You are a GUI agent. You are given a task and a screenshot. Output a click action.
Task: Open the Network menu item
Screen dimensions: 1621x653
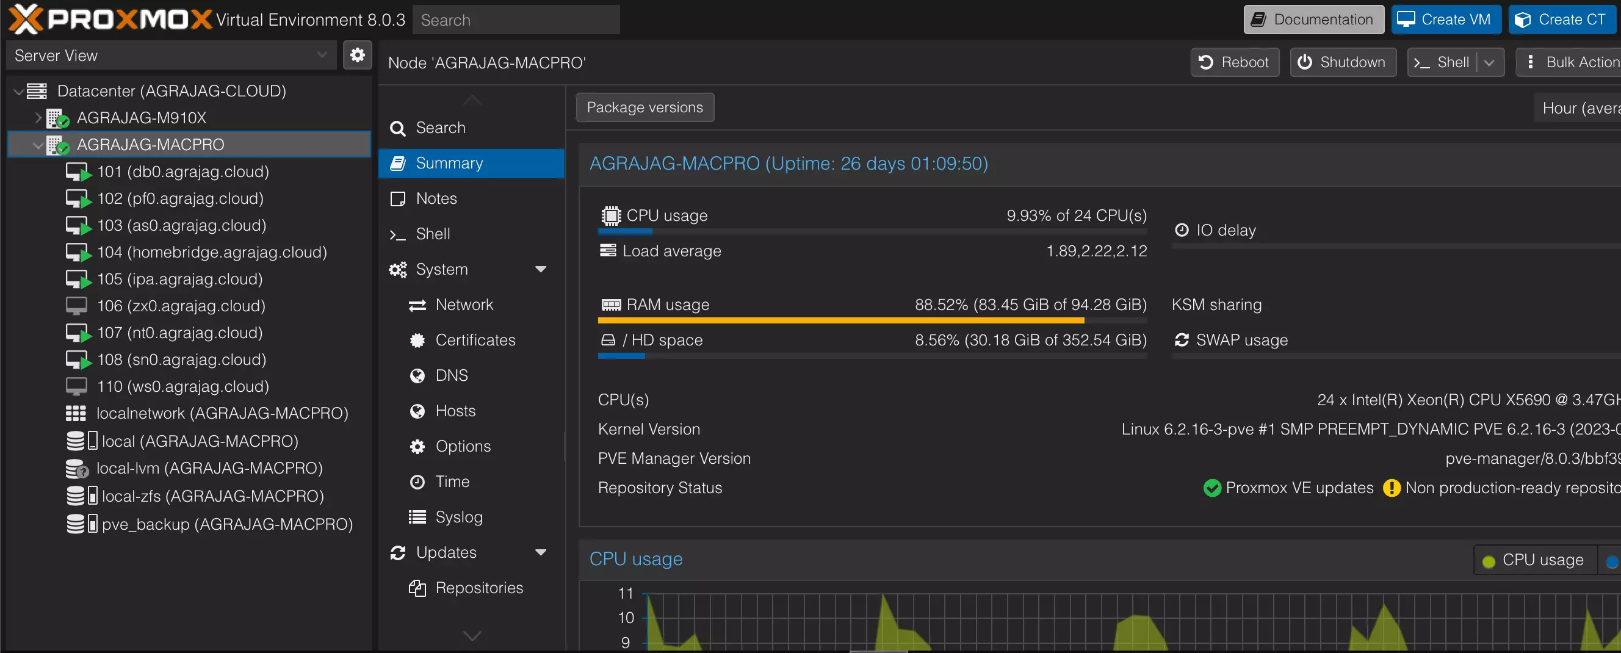pyautogui.click(x=464, y=305)
